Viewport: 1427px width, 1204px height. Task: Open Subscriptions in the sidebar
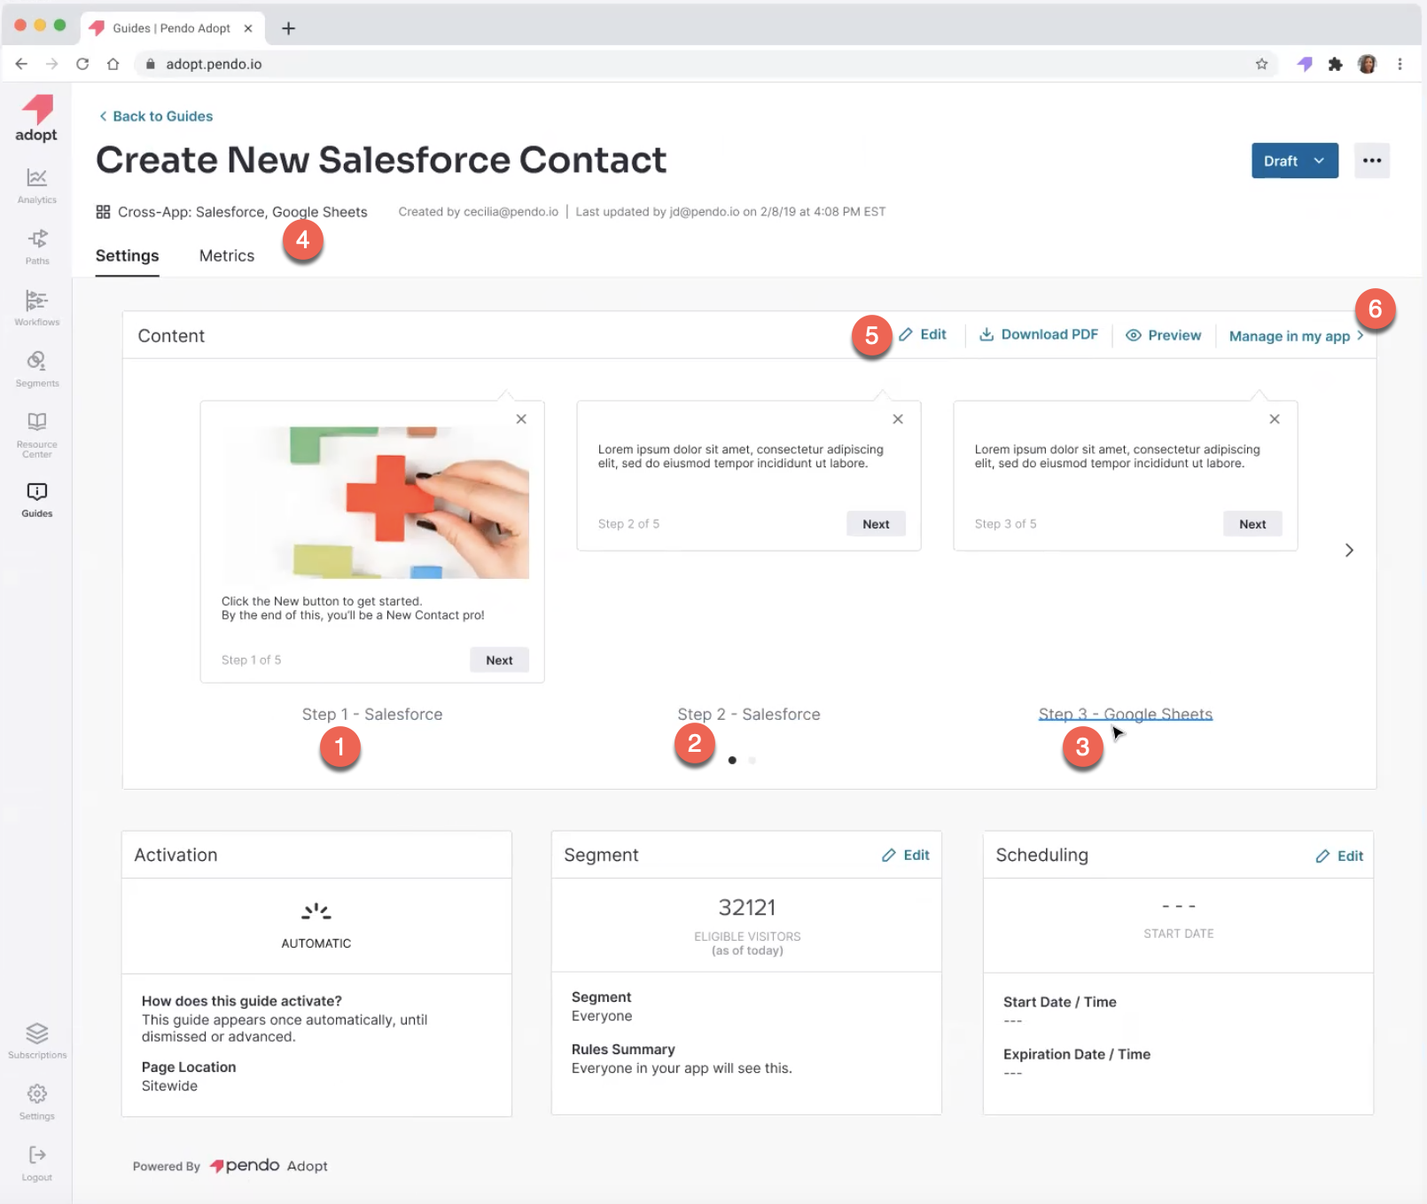(x=36, y=1042)
